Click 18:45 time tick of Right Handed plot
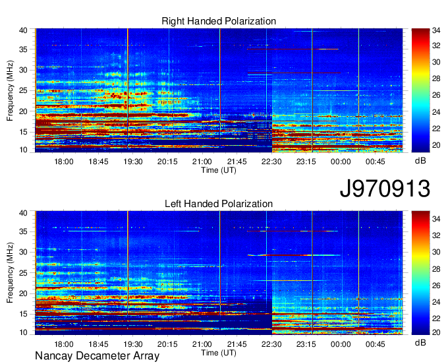Image resolution: width=448 pixels, height=364 pixels. pyautogui.click(x=98, y=162)
